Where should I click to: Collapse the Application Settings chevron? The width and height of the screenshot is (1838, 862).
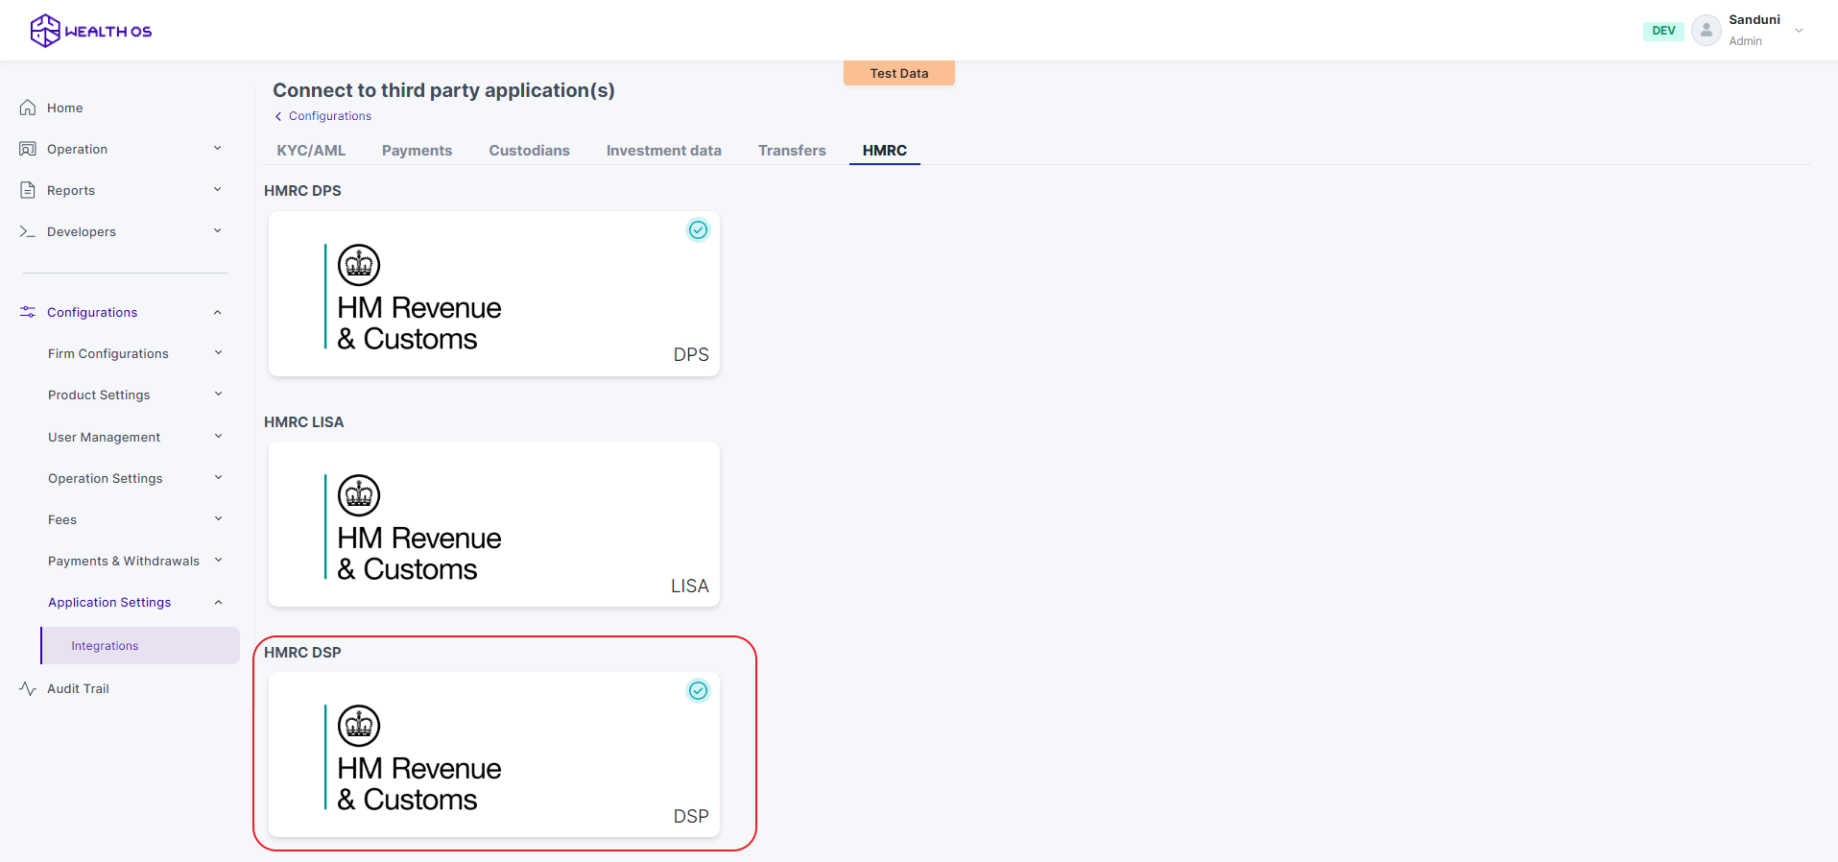(x=218, y=602)
